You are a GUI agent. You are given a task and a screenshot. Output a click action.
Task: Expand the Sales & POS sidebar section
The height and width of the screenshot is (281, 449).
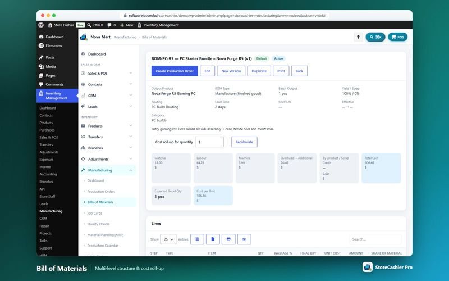107,74
